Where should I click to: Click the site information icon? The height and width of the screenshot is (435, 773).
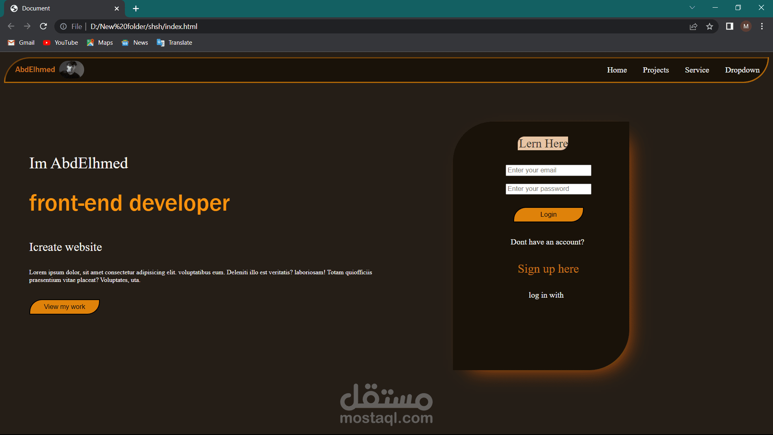click(x=64, y=27)
